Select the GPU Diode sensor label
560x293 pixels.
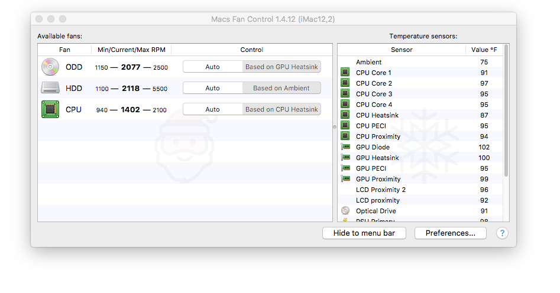tap(373, 147)
